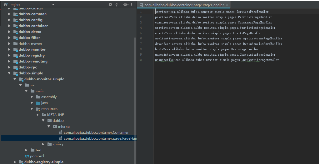Expand the dubbo-remoting module arrow
This screenshot has height=164, width=319.
tap(9, 61)
